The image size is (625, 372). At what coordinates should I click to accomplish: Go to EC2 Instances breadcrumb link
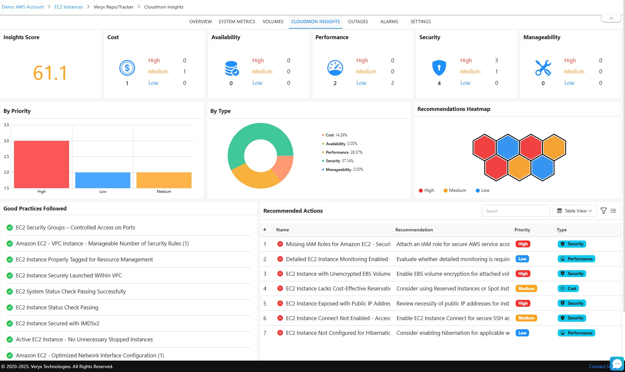(69, 7)
